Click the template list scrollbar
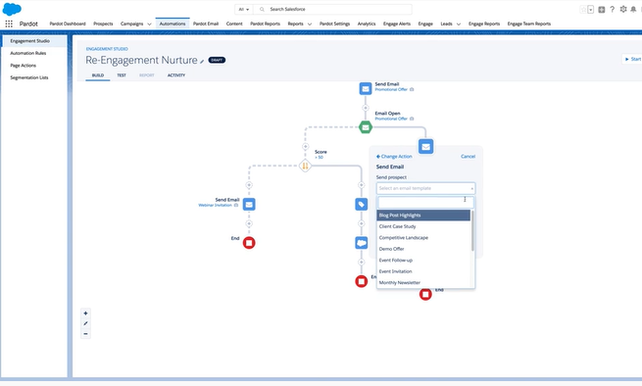 click(472, 230)
